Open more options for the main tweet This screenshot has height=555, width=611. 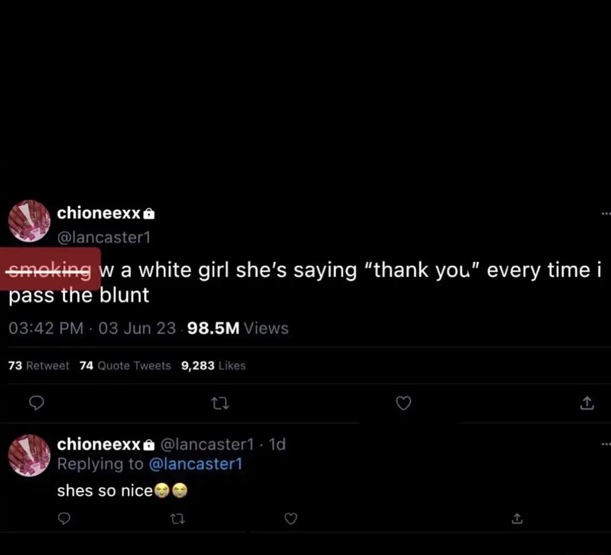605,213
